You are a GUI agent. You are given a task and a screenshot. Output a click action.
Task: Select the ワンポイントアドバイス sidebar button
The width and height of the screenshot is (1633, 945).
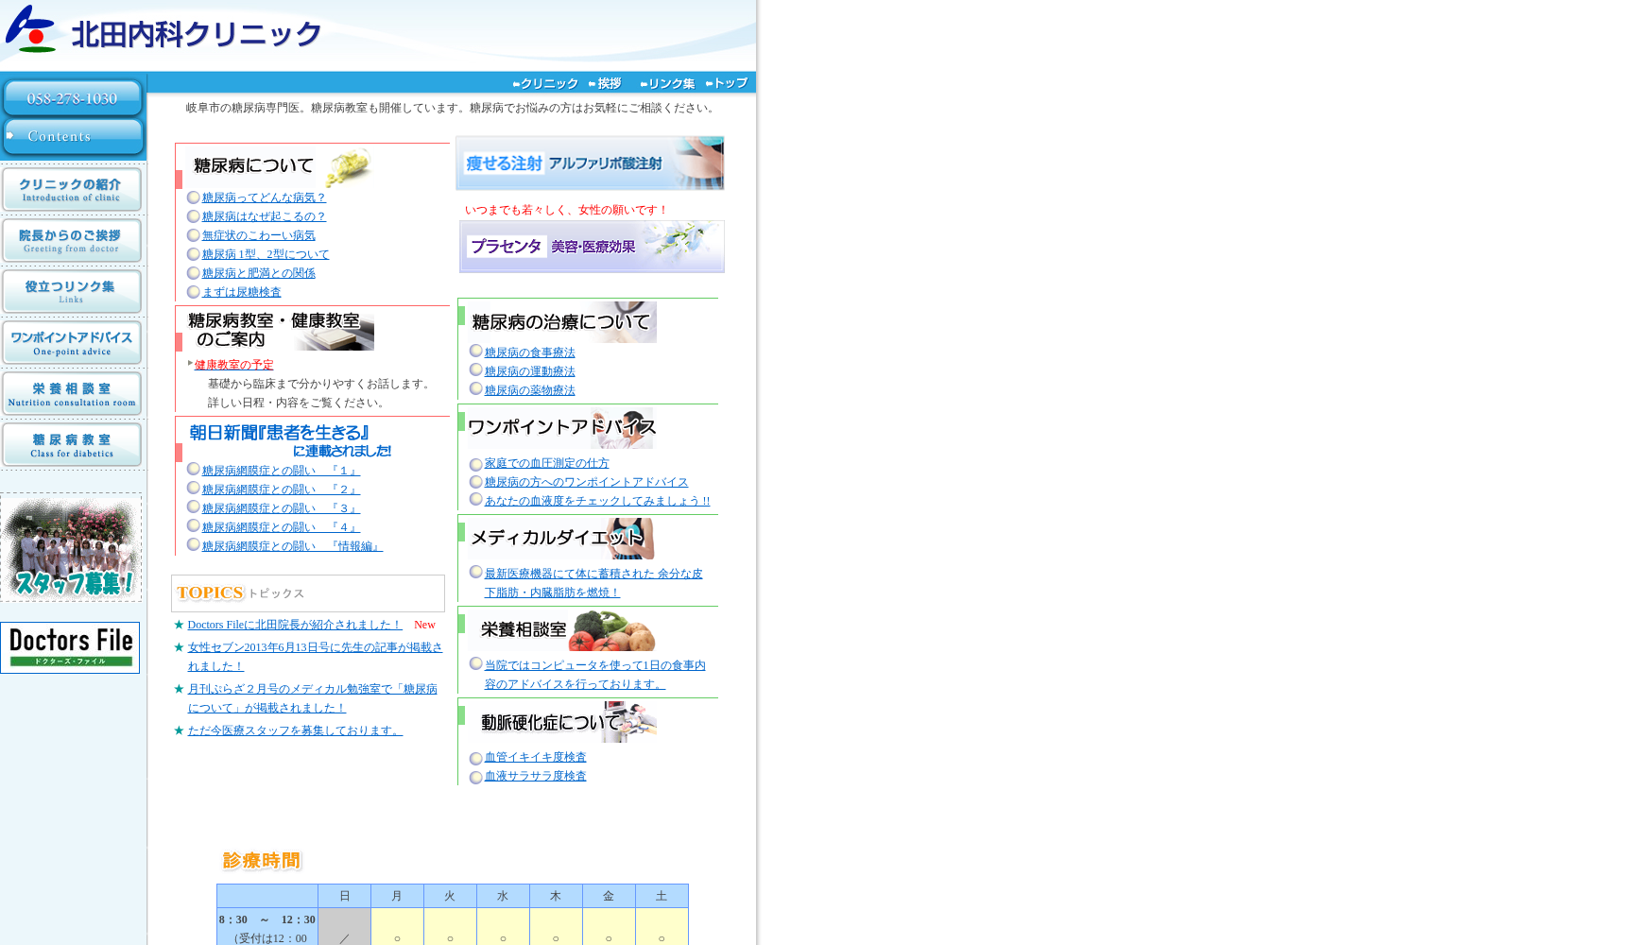(72, 343)
